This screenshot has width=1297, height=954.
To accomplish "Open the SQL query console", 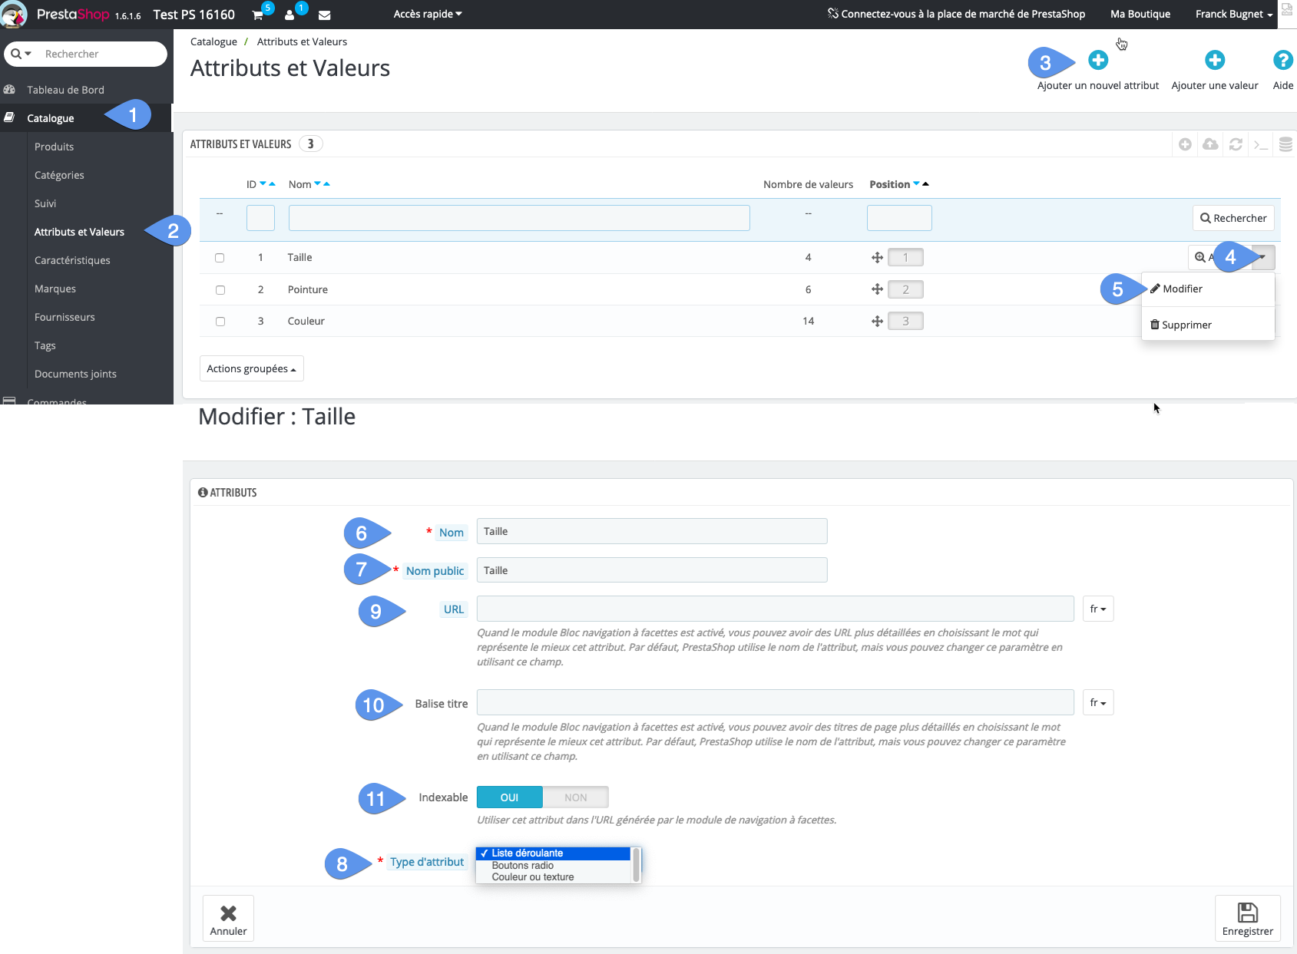I will click(1261, 144).
